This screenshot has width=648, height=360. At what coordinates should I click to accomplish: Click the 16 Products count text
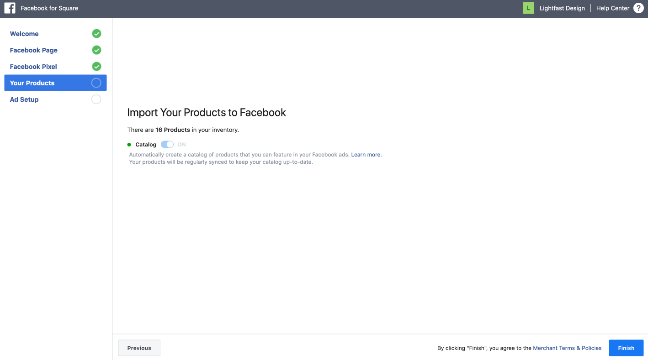(x=173, y=130)
